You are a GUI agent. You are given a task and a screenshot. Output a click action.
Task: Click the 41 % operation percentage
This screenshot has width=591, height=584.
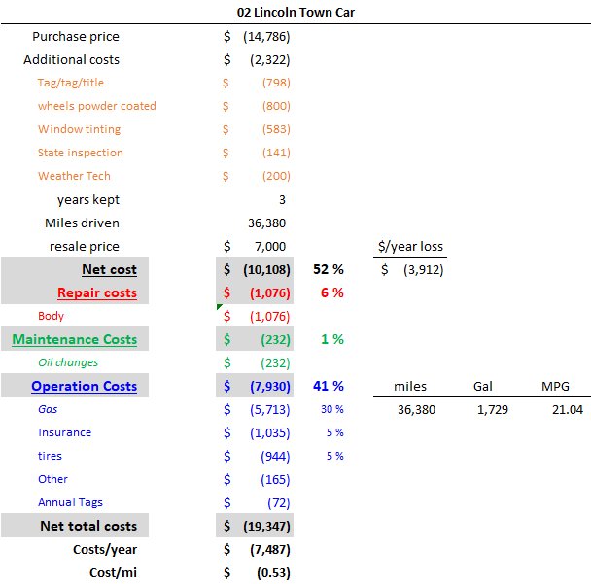point(329,386)
